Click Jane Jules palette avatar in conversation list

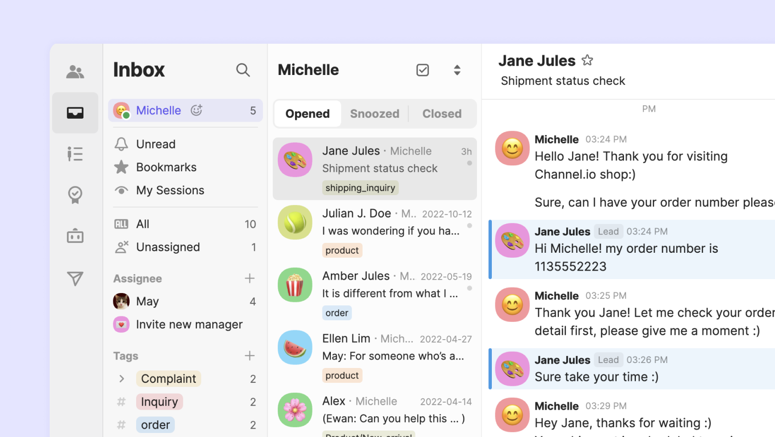(295, 160)
